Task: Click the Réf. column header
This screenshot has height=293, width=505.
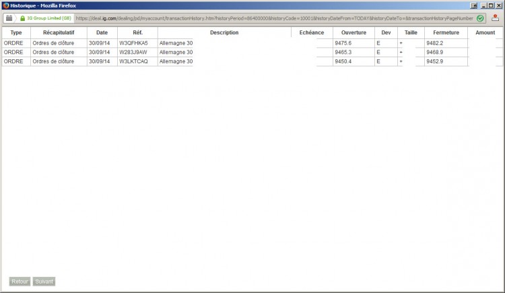Action: pos(137,32)
